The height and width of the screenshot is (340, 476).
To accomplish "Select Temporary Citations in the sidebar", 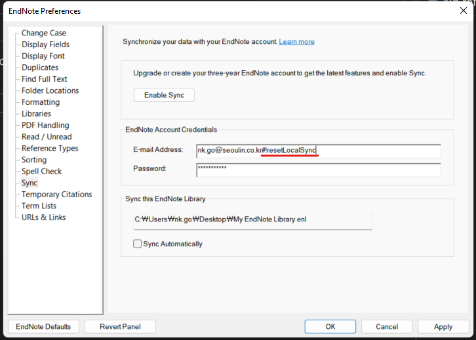I will point(57,194).
